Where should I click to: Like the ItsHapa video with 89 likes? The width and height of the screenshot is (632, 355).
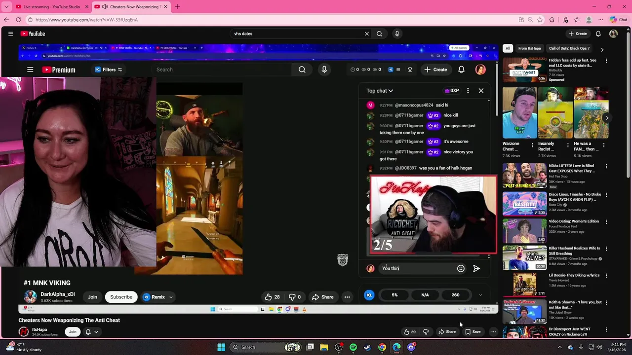(x=409, y=332)
